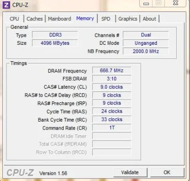Click the Command Rate 1T field
Screen dimensions: 190x181
coord(111,128)
